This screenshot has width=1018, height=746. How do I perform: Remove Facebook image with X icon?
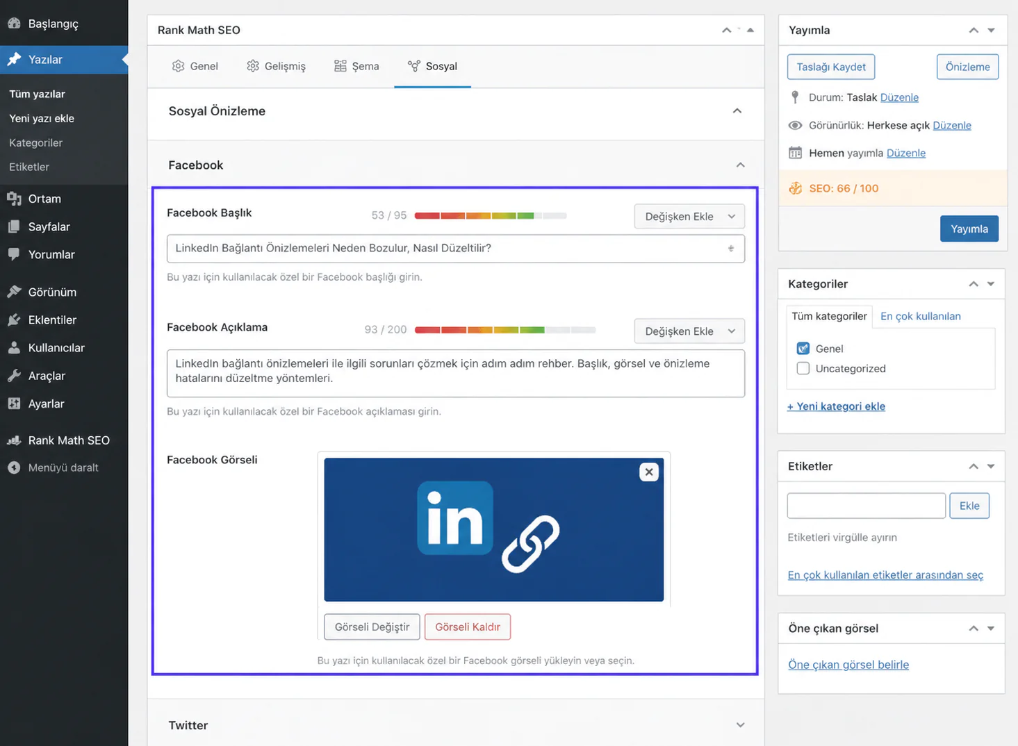coord(649,472)
